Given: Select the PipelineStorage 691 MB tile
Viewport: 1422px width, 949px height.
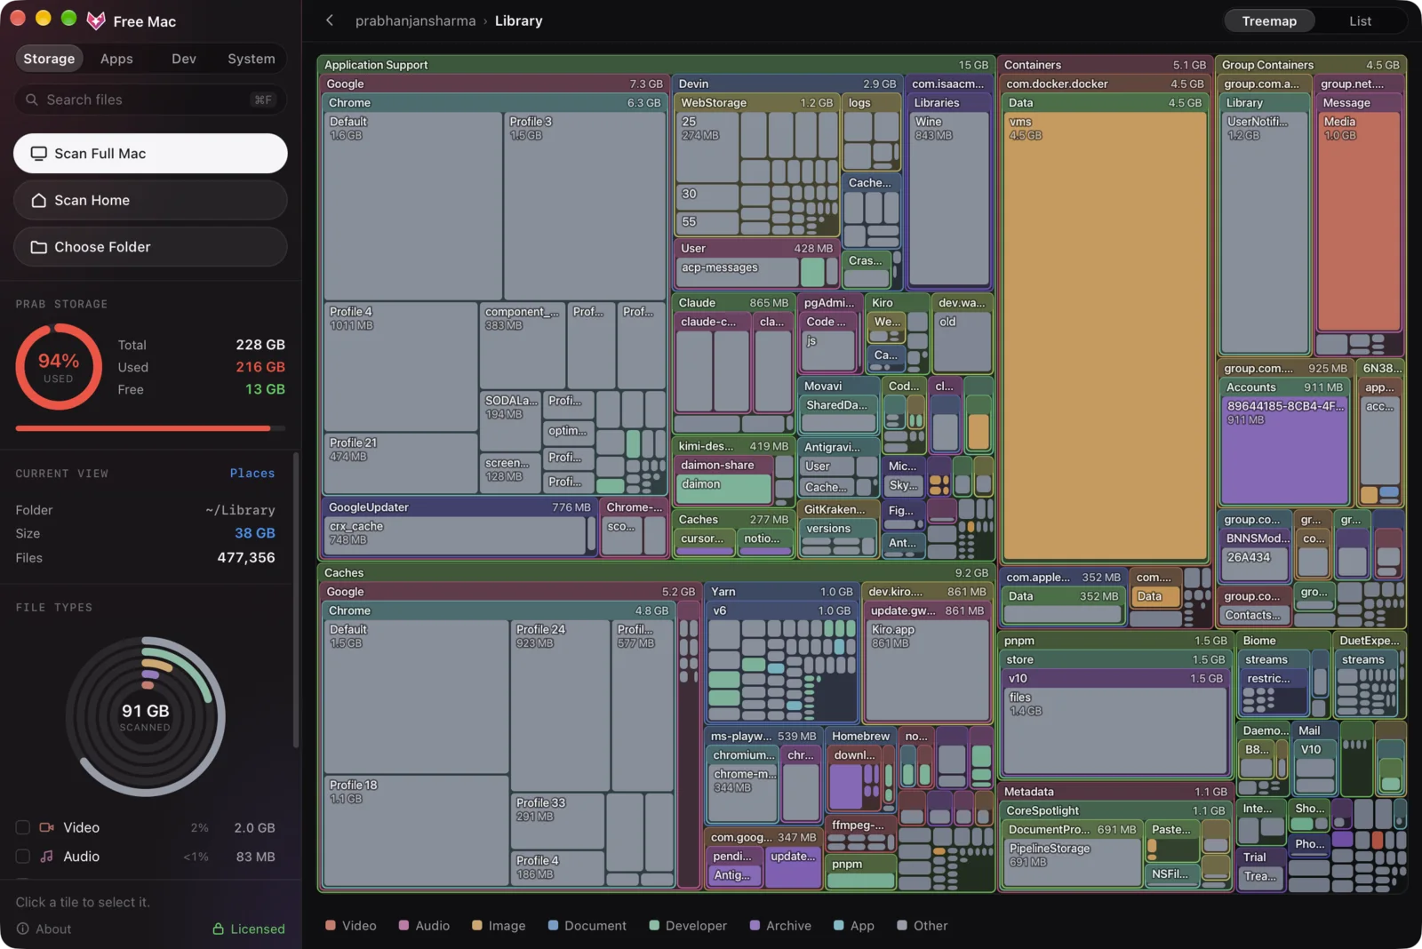Looking at the screenshot, I should tap(1074, 863).
